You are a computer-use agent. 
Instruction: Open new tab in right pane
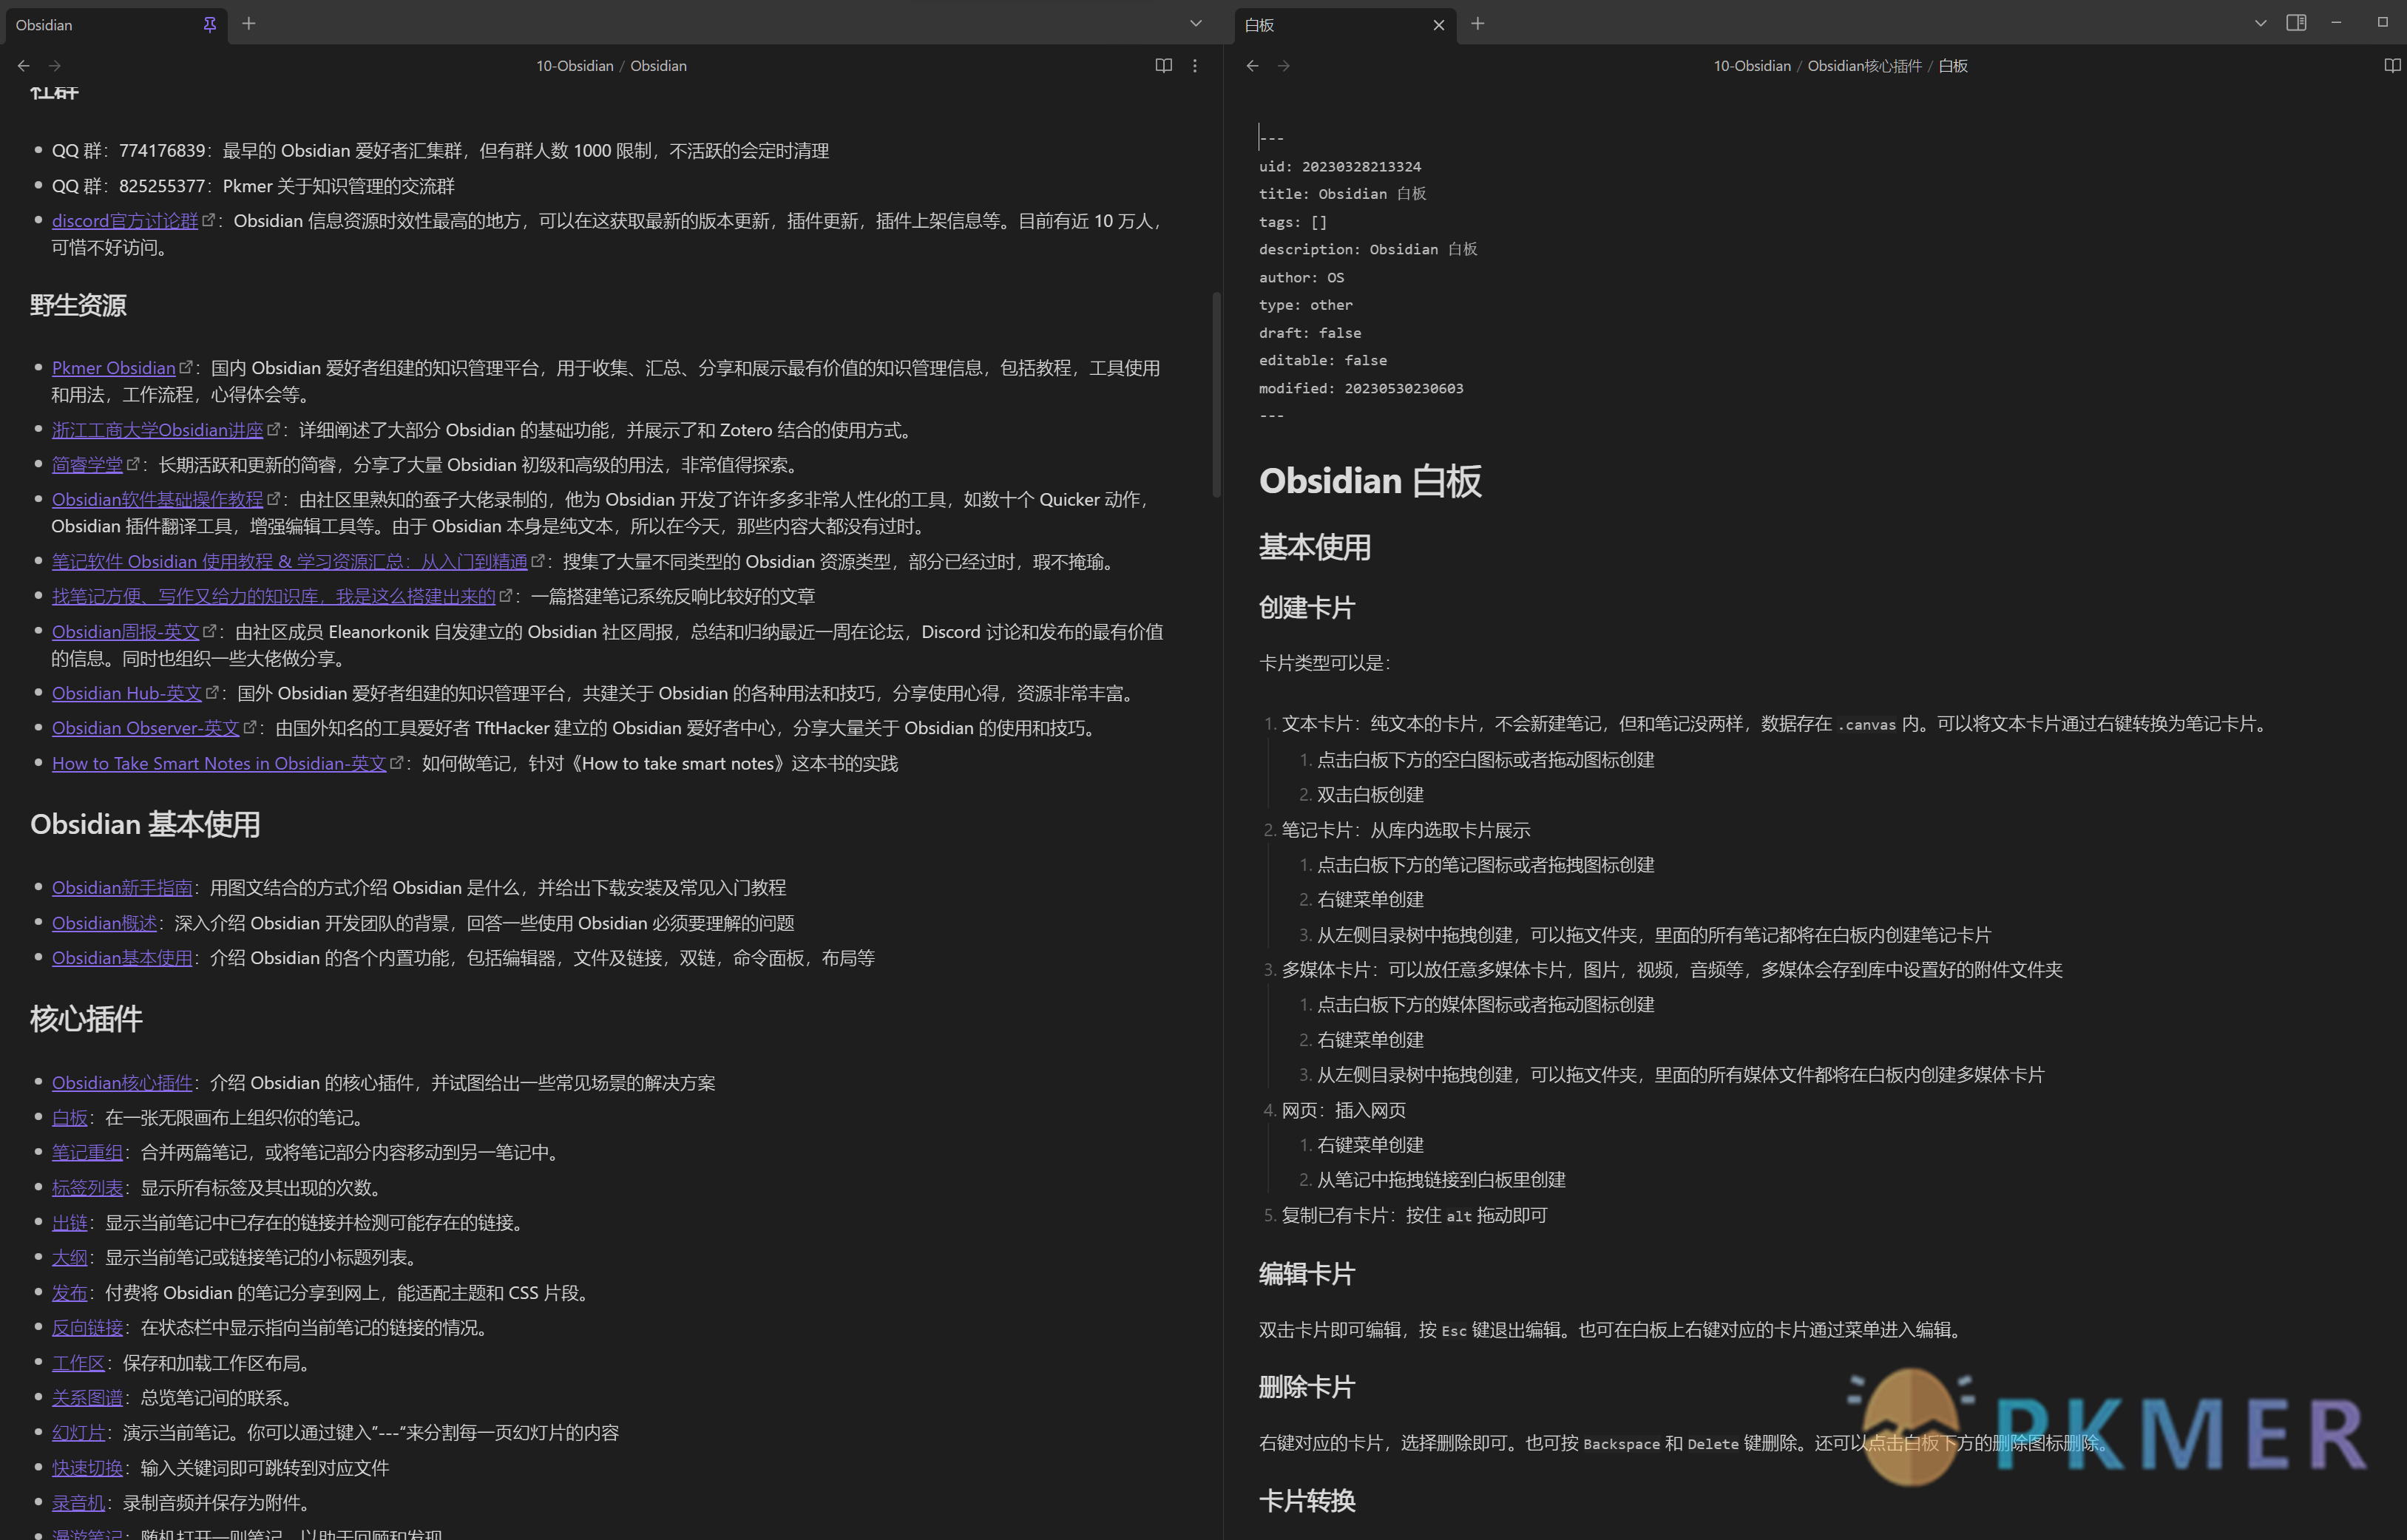click(1478, 24)
